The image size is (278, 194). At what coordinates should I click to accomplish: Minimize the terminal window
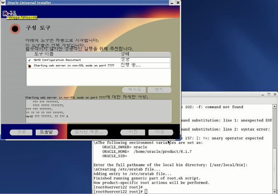pos(263,95)
